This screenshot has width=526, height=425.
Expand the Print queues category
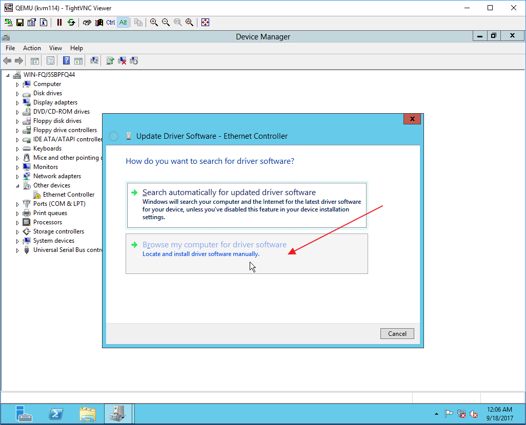pyautogui.click(x=17, y=214)
